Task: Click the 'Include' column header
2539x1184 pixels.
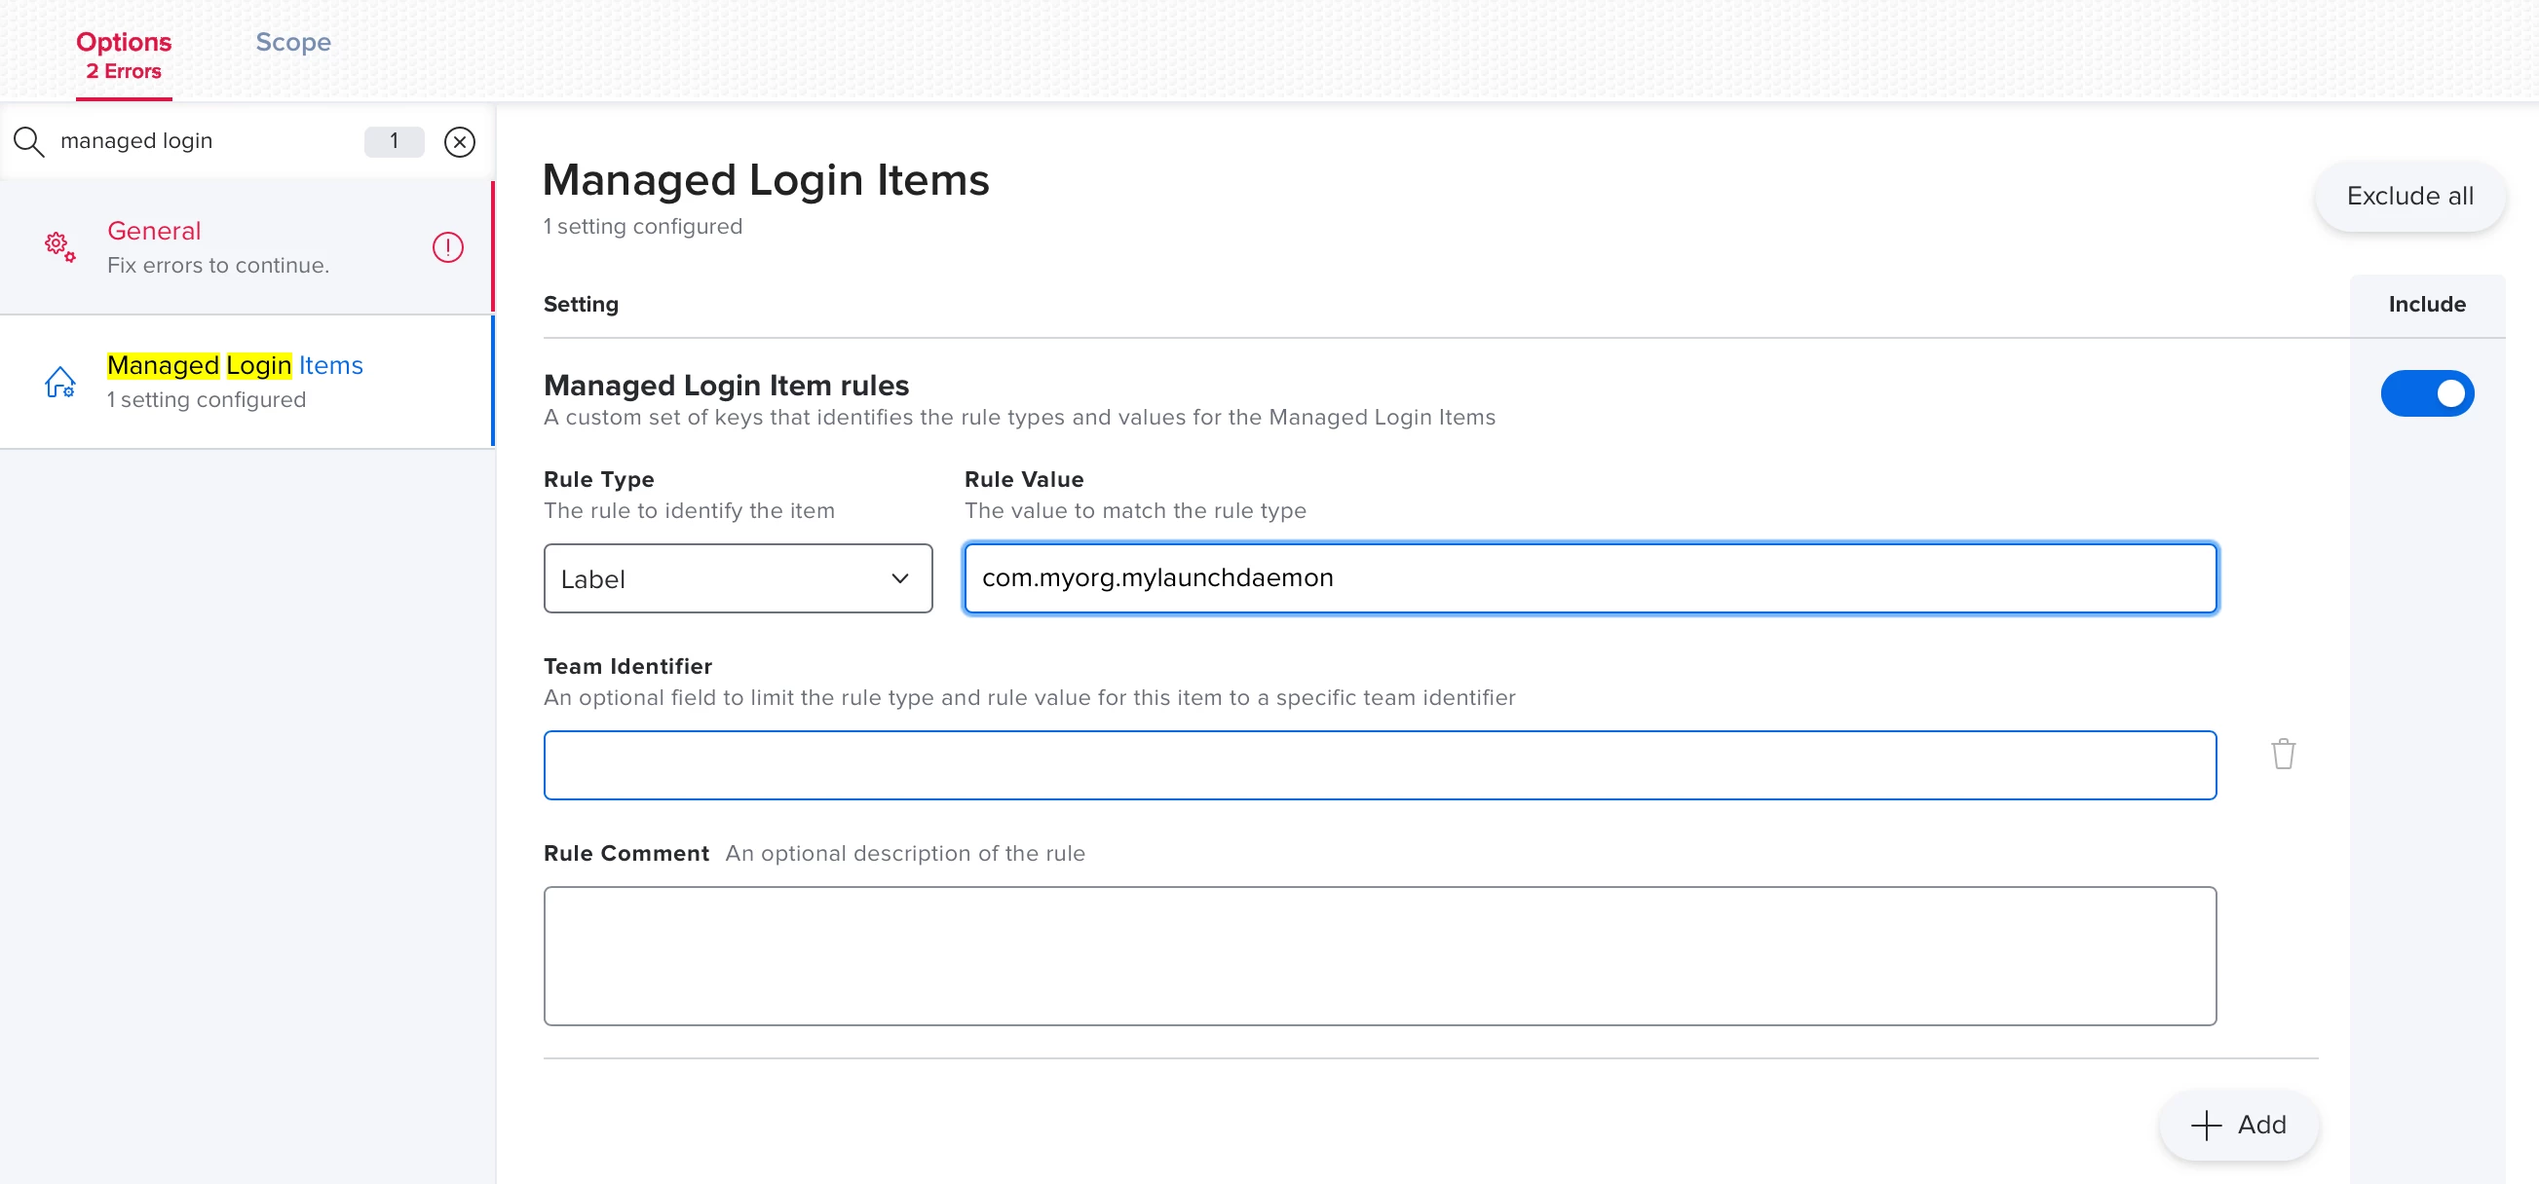Action: coord(2427,305)
